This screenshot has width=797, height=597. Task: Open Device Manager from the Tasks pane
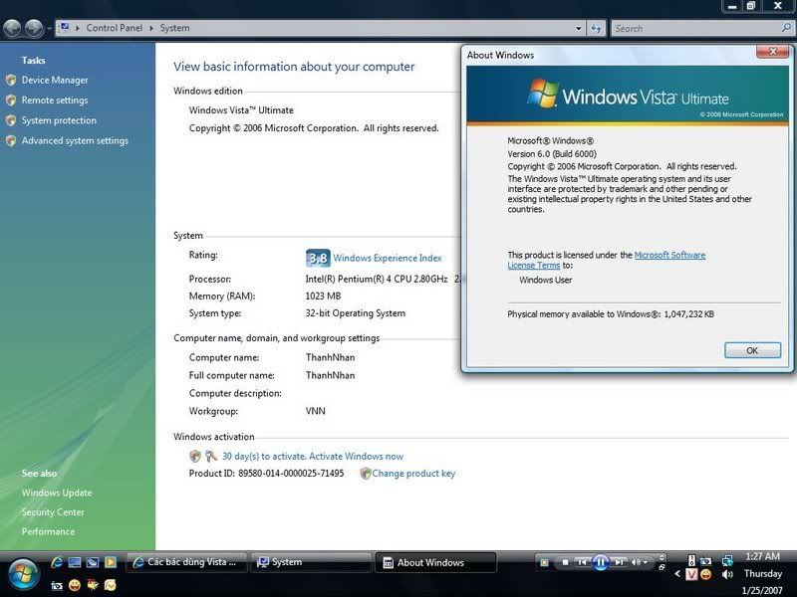click(x=55, y=80)
